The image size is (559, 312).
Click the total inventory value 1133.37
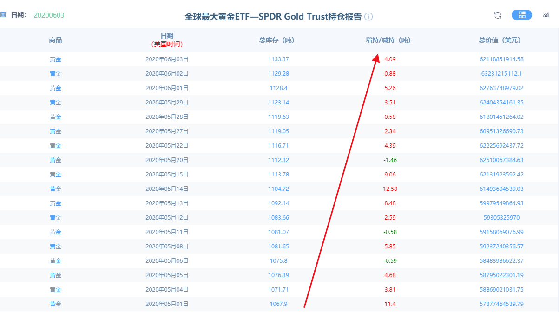pyautogui.click(x=279, y=59)
